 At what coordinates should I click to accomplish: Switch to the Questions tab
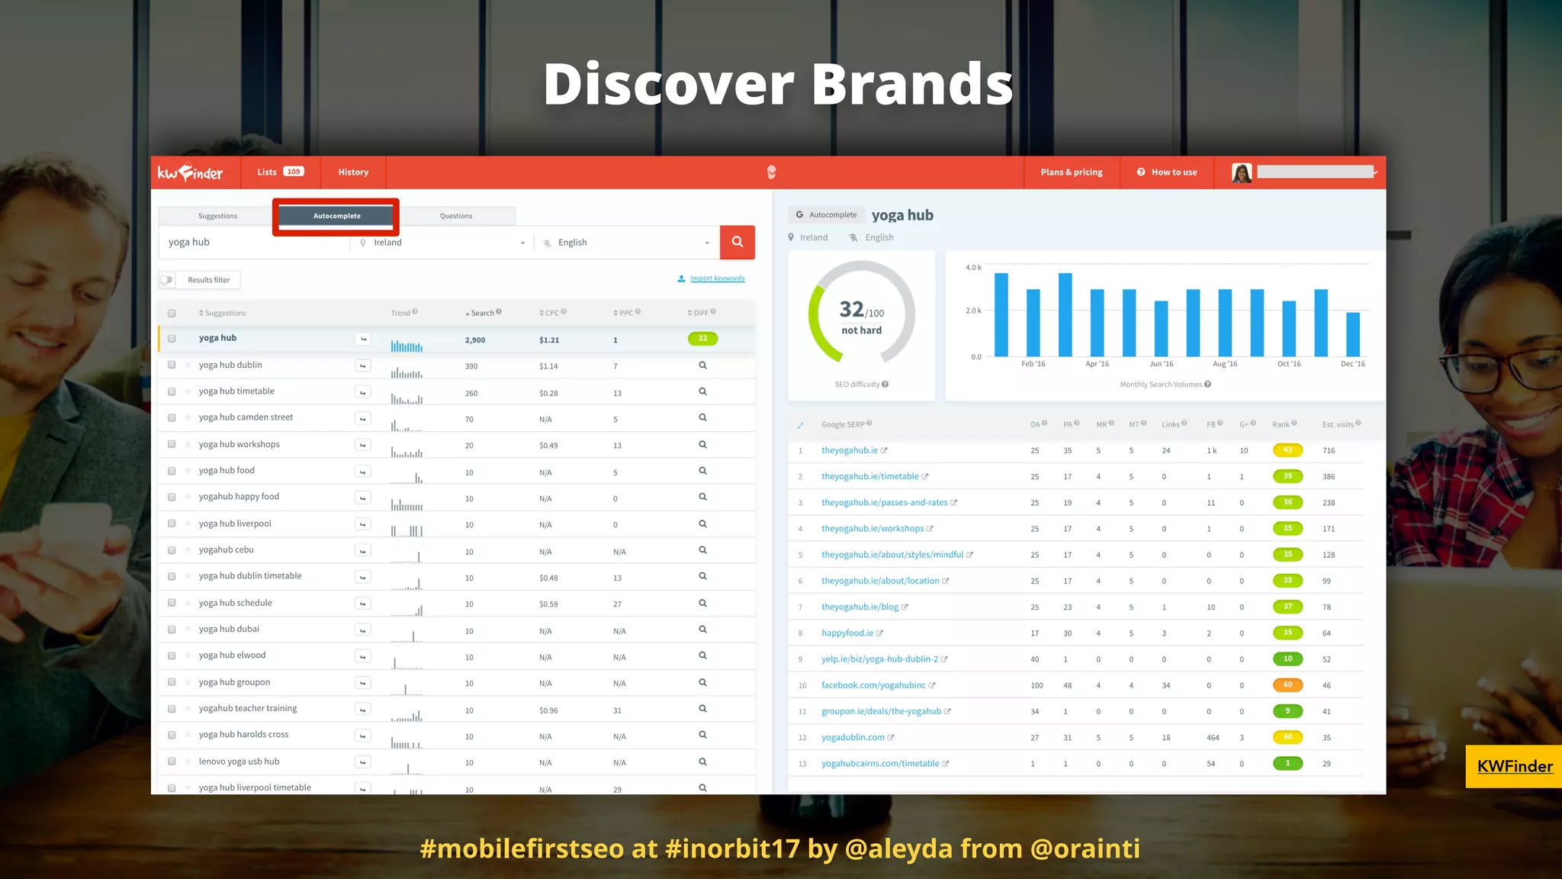point(456,216)
